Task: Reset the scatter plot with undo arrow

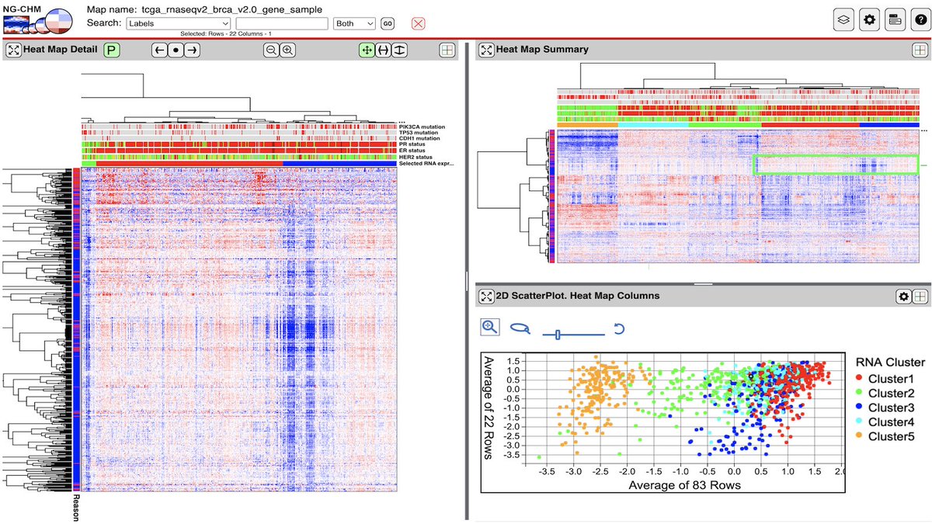Action: (619, 329)
